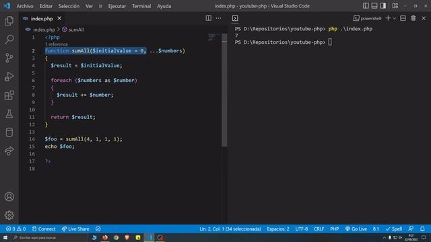
Task: Select the index.php editor tab
Action: point(42,18)
